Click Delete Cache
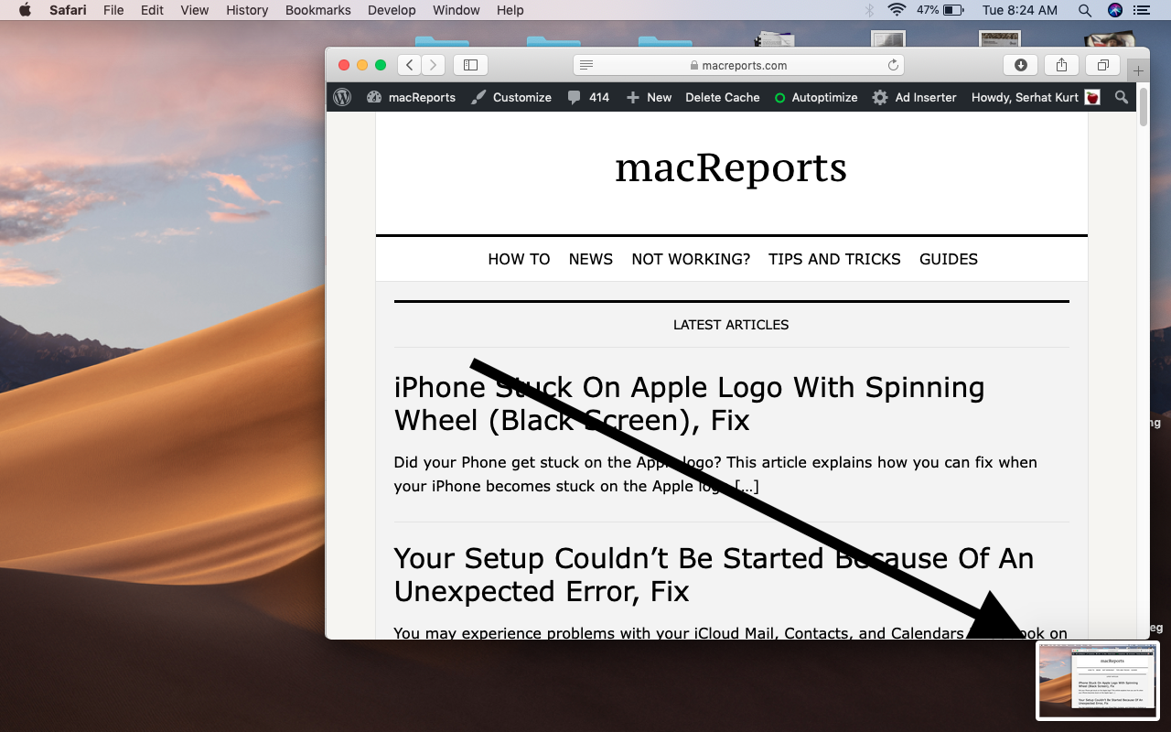 coord(723,97)
